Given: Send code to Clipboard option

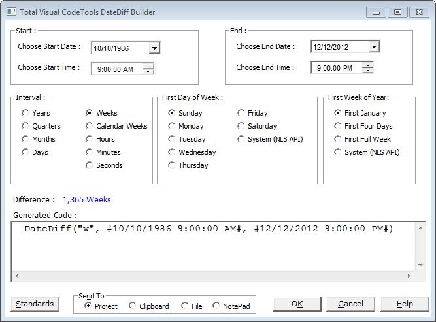Looking at the screenshot, I should (x=149, y=306).
